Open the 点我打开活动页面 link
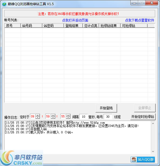This screenshot has height=166, width=160. tap(75, 20)
